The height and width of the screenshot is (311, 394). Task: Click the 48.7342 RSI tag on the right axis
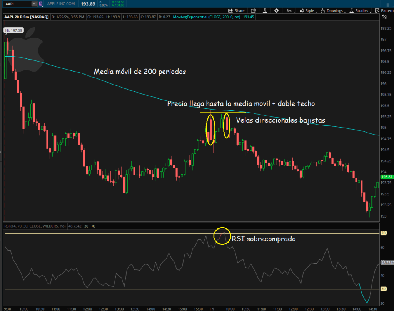tap(387, 263)
